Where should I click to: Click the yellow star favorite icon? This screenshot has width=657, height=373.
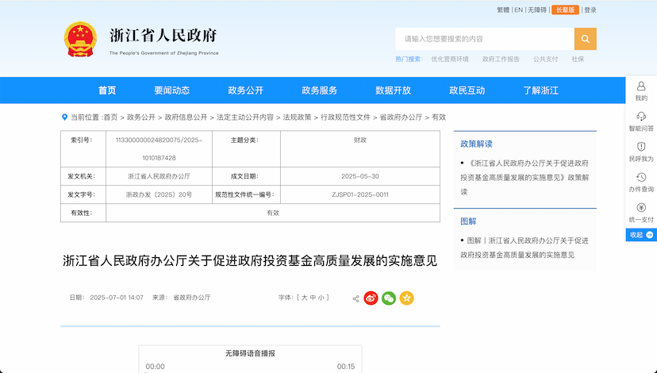406,298
